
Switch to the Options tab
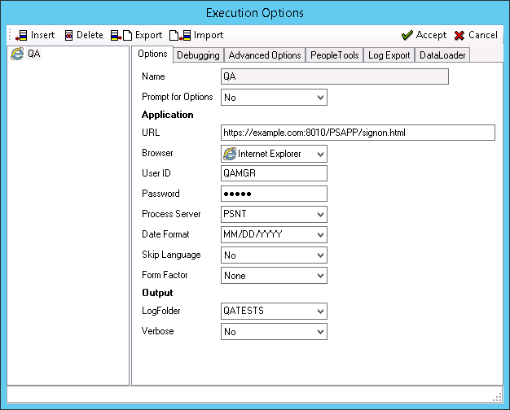(152, 54)
